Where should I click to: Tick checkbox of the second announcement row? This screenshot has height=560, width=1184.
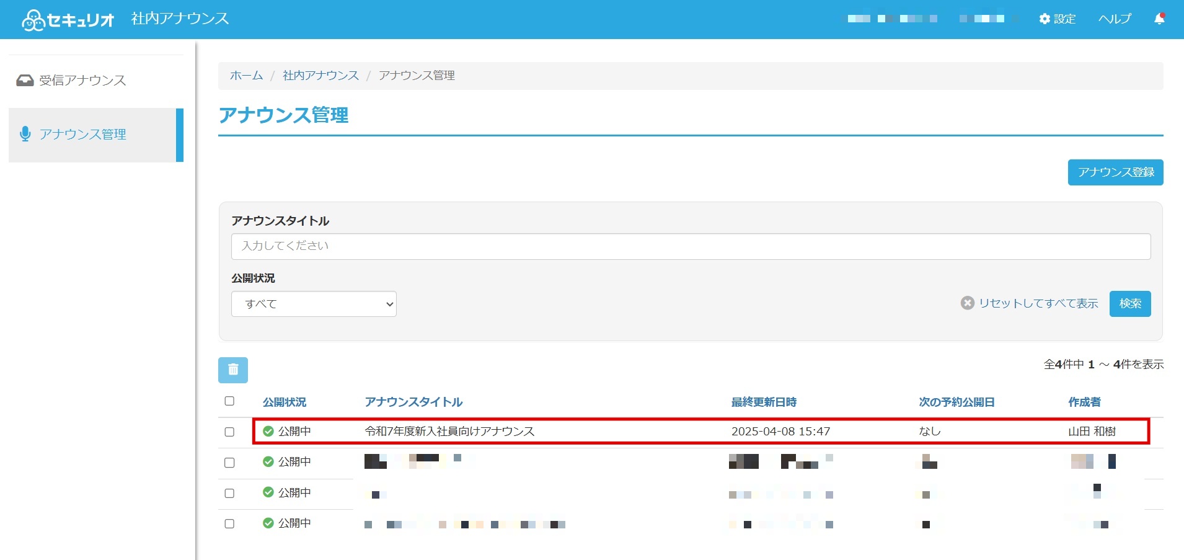pyautogui.click(x=229, y=463)
